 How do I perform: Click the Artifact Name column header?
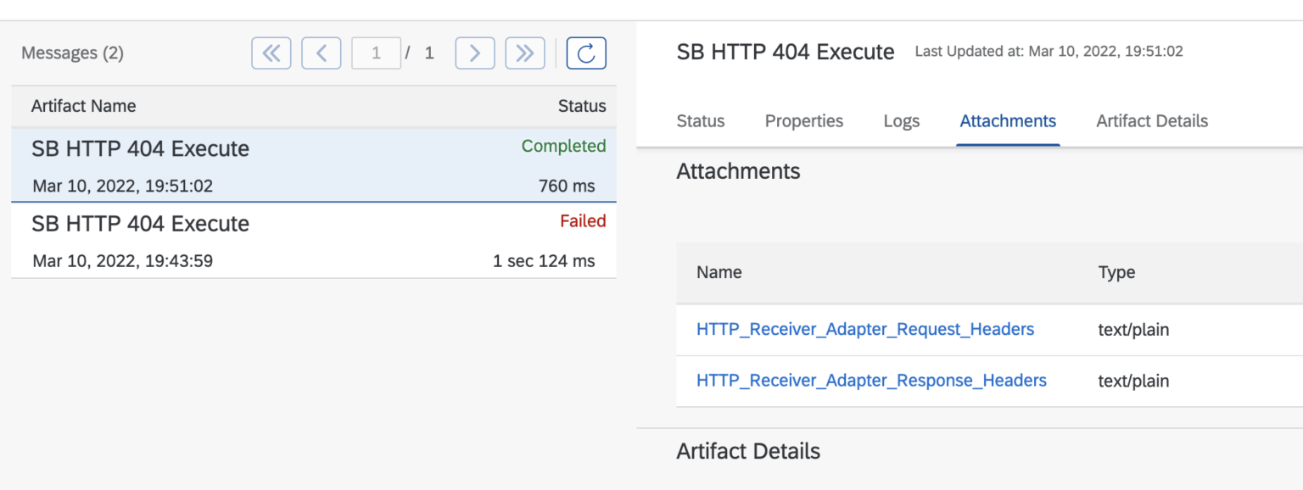coord(83,106)
